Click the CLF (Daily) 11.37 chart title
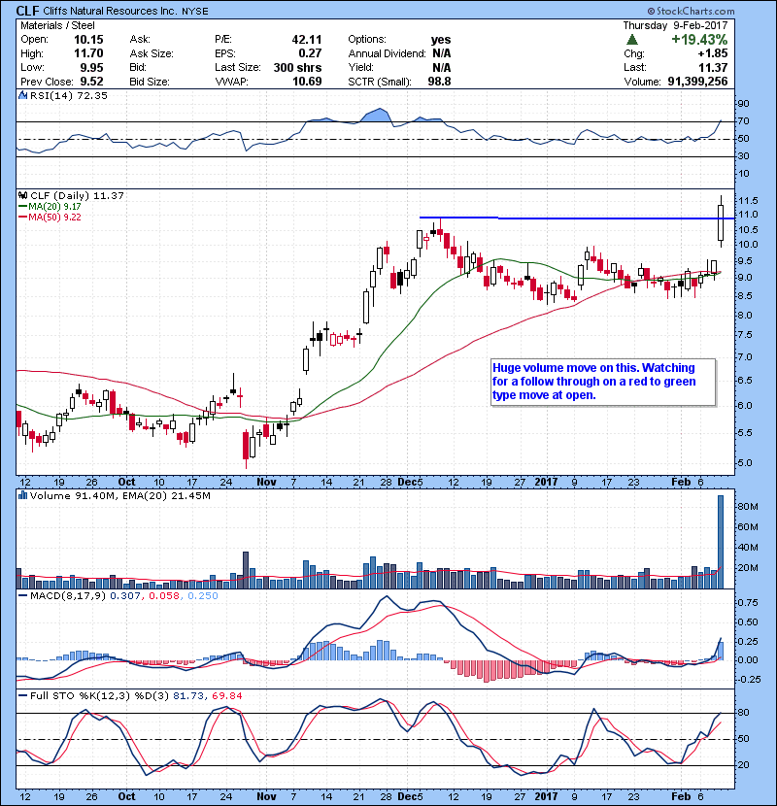The width and height of the screenshot is (777, 806). [77, 195]
